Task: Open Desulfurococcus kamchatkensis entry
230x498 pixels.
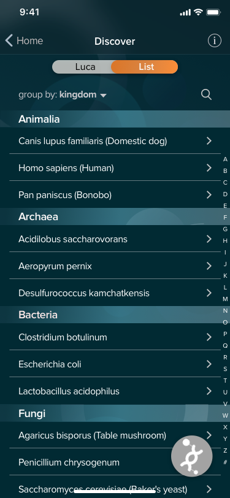Action: 115,293
